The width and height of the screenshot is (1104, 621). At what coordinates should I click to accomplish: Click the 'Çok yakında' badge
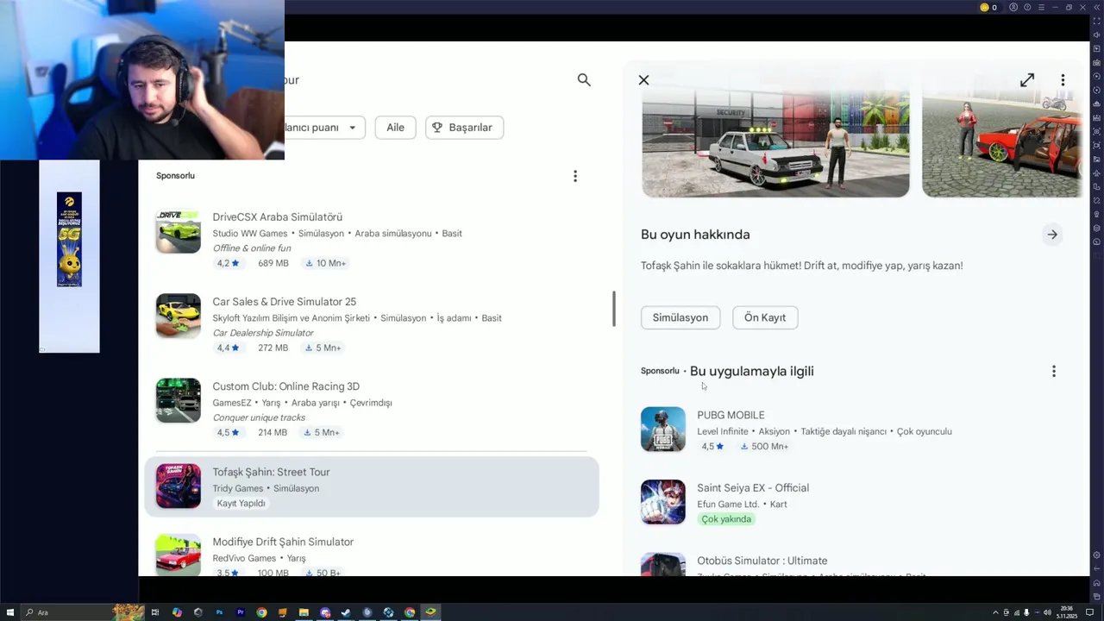[x=726, y=519]
